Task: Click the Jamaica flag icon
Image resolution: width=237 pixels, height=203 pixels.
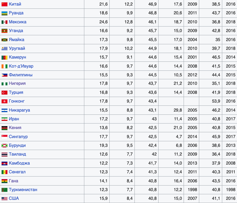Action: (4, 40)
